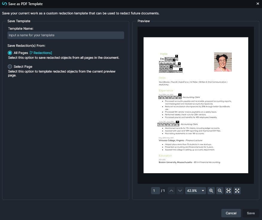The image size is (262, 220).
Task: Zoom out of the document preview
Action: 220,191
